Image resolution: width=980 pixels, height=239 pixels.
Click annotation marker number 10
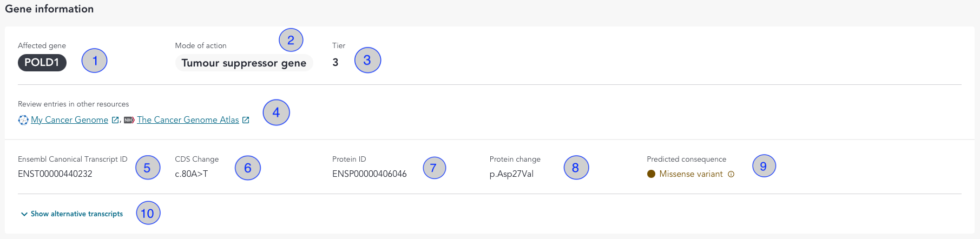click(x=148, y=213)
